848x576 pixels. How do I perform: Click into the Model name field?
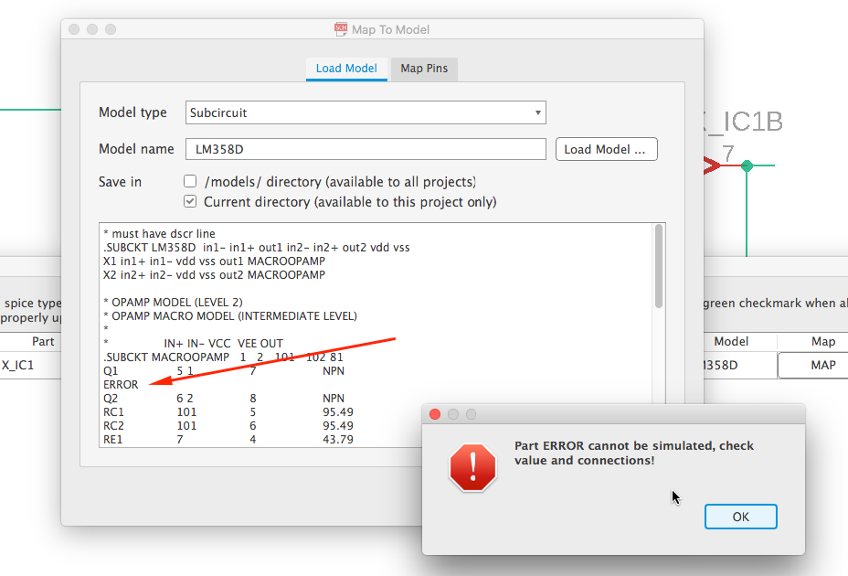(366, 149)
